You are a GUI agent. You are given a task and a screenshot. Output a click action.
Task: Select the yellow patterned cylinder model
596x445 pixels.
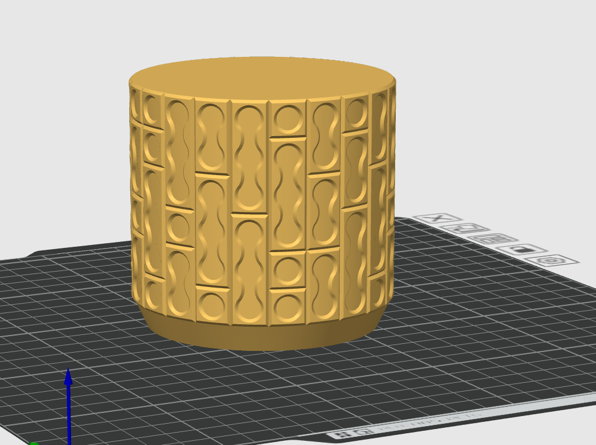262,203
